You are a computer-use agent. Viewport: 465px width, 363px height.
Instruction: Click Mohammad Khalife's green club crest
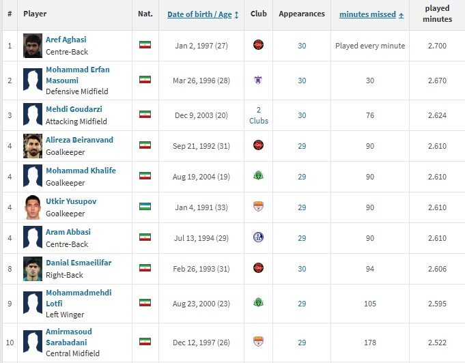[258, 175]
